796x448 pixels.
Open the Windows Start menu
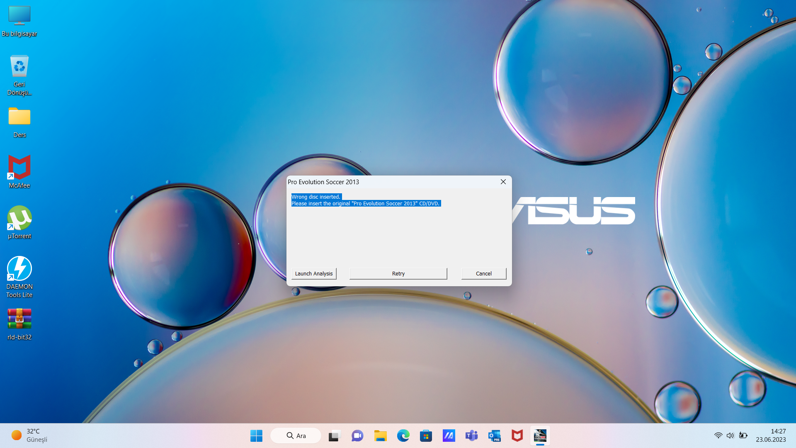point(256,436)
